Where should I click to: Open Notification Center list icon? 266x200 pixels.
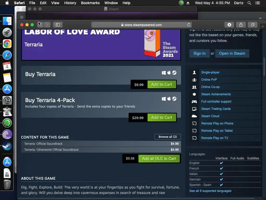tap(257, 3)
